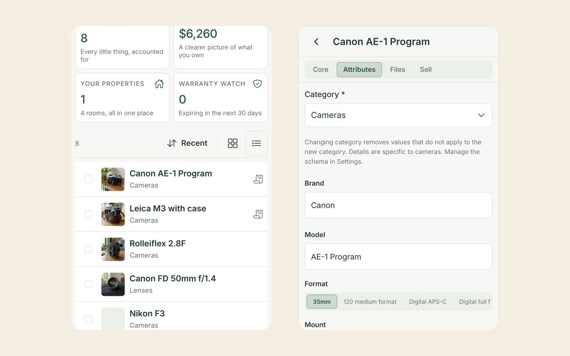Click the back arrow beside Canon AE-1 Program

pyautogui.click(x=316, y=42)
